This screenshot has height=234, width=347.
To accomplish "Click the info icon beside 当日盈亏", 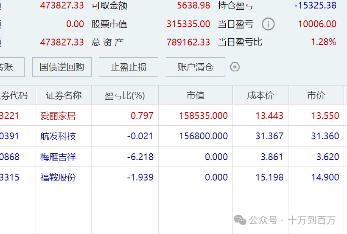I will click(268, 24).
